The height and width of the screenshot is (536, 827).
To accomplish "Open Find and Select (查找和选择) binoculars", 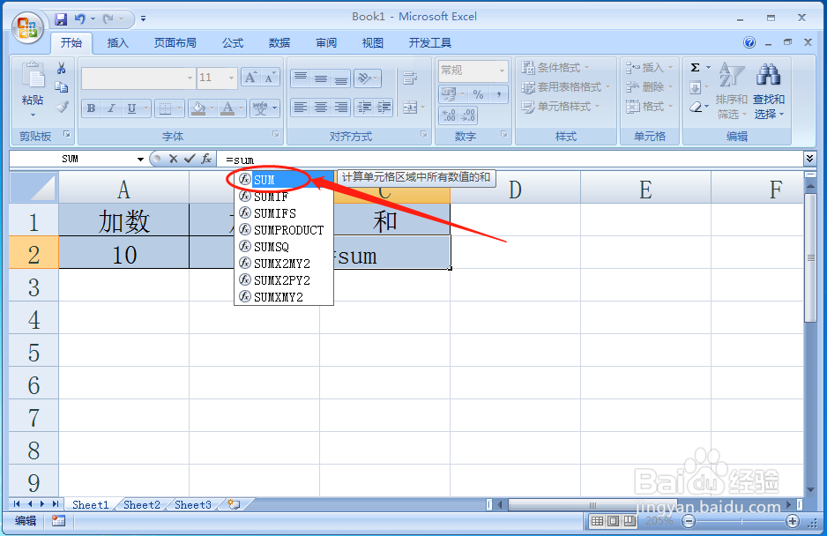I will pyautogui.click(x=769, y=91).
